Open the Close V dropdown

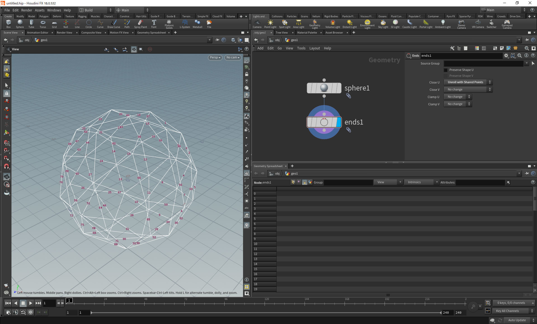[x=468, y=89]
